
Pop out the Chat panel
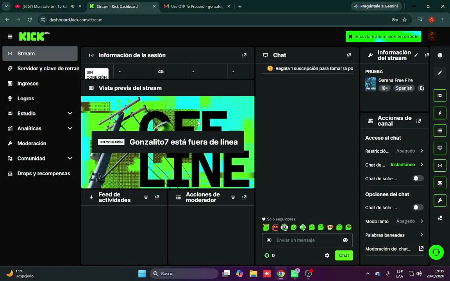tap(349, 55)
